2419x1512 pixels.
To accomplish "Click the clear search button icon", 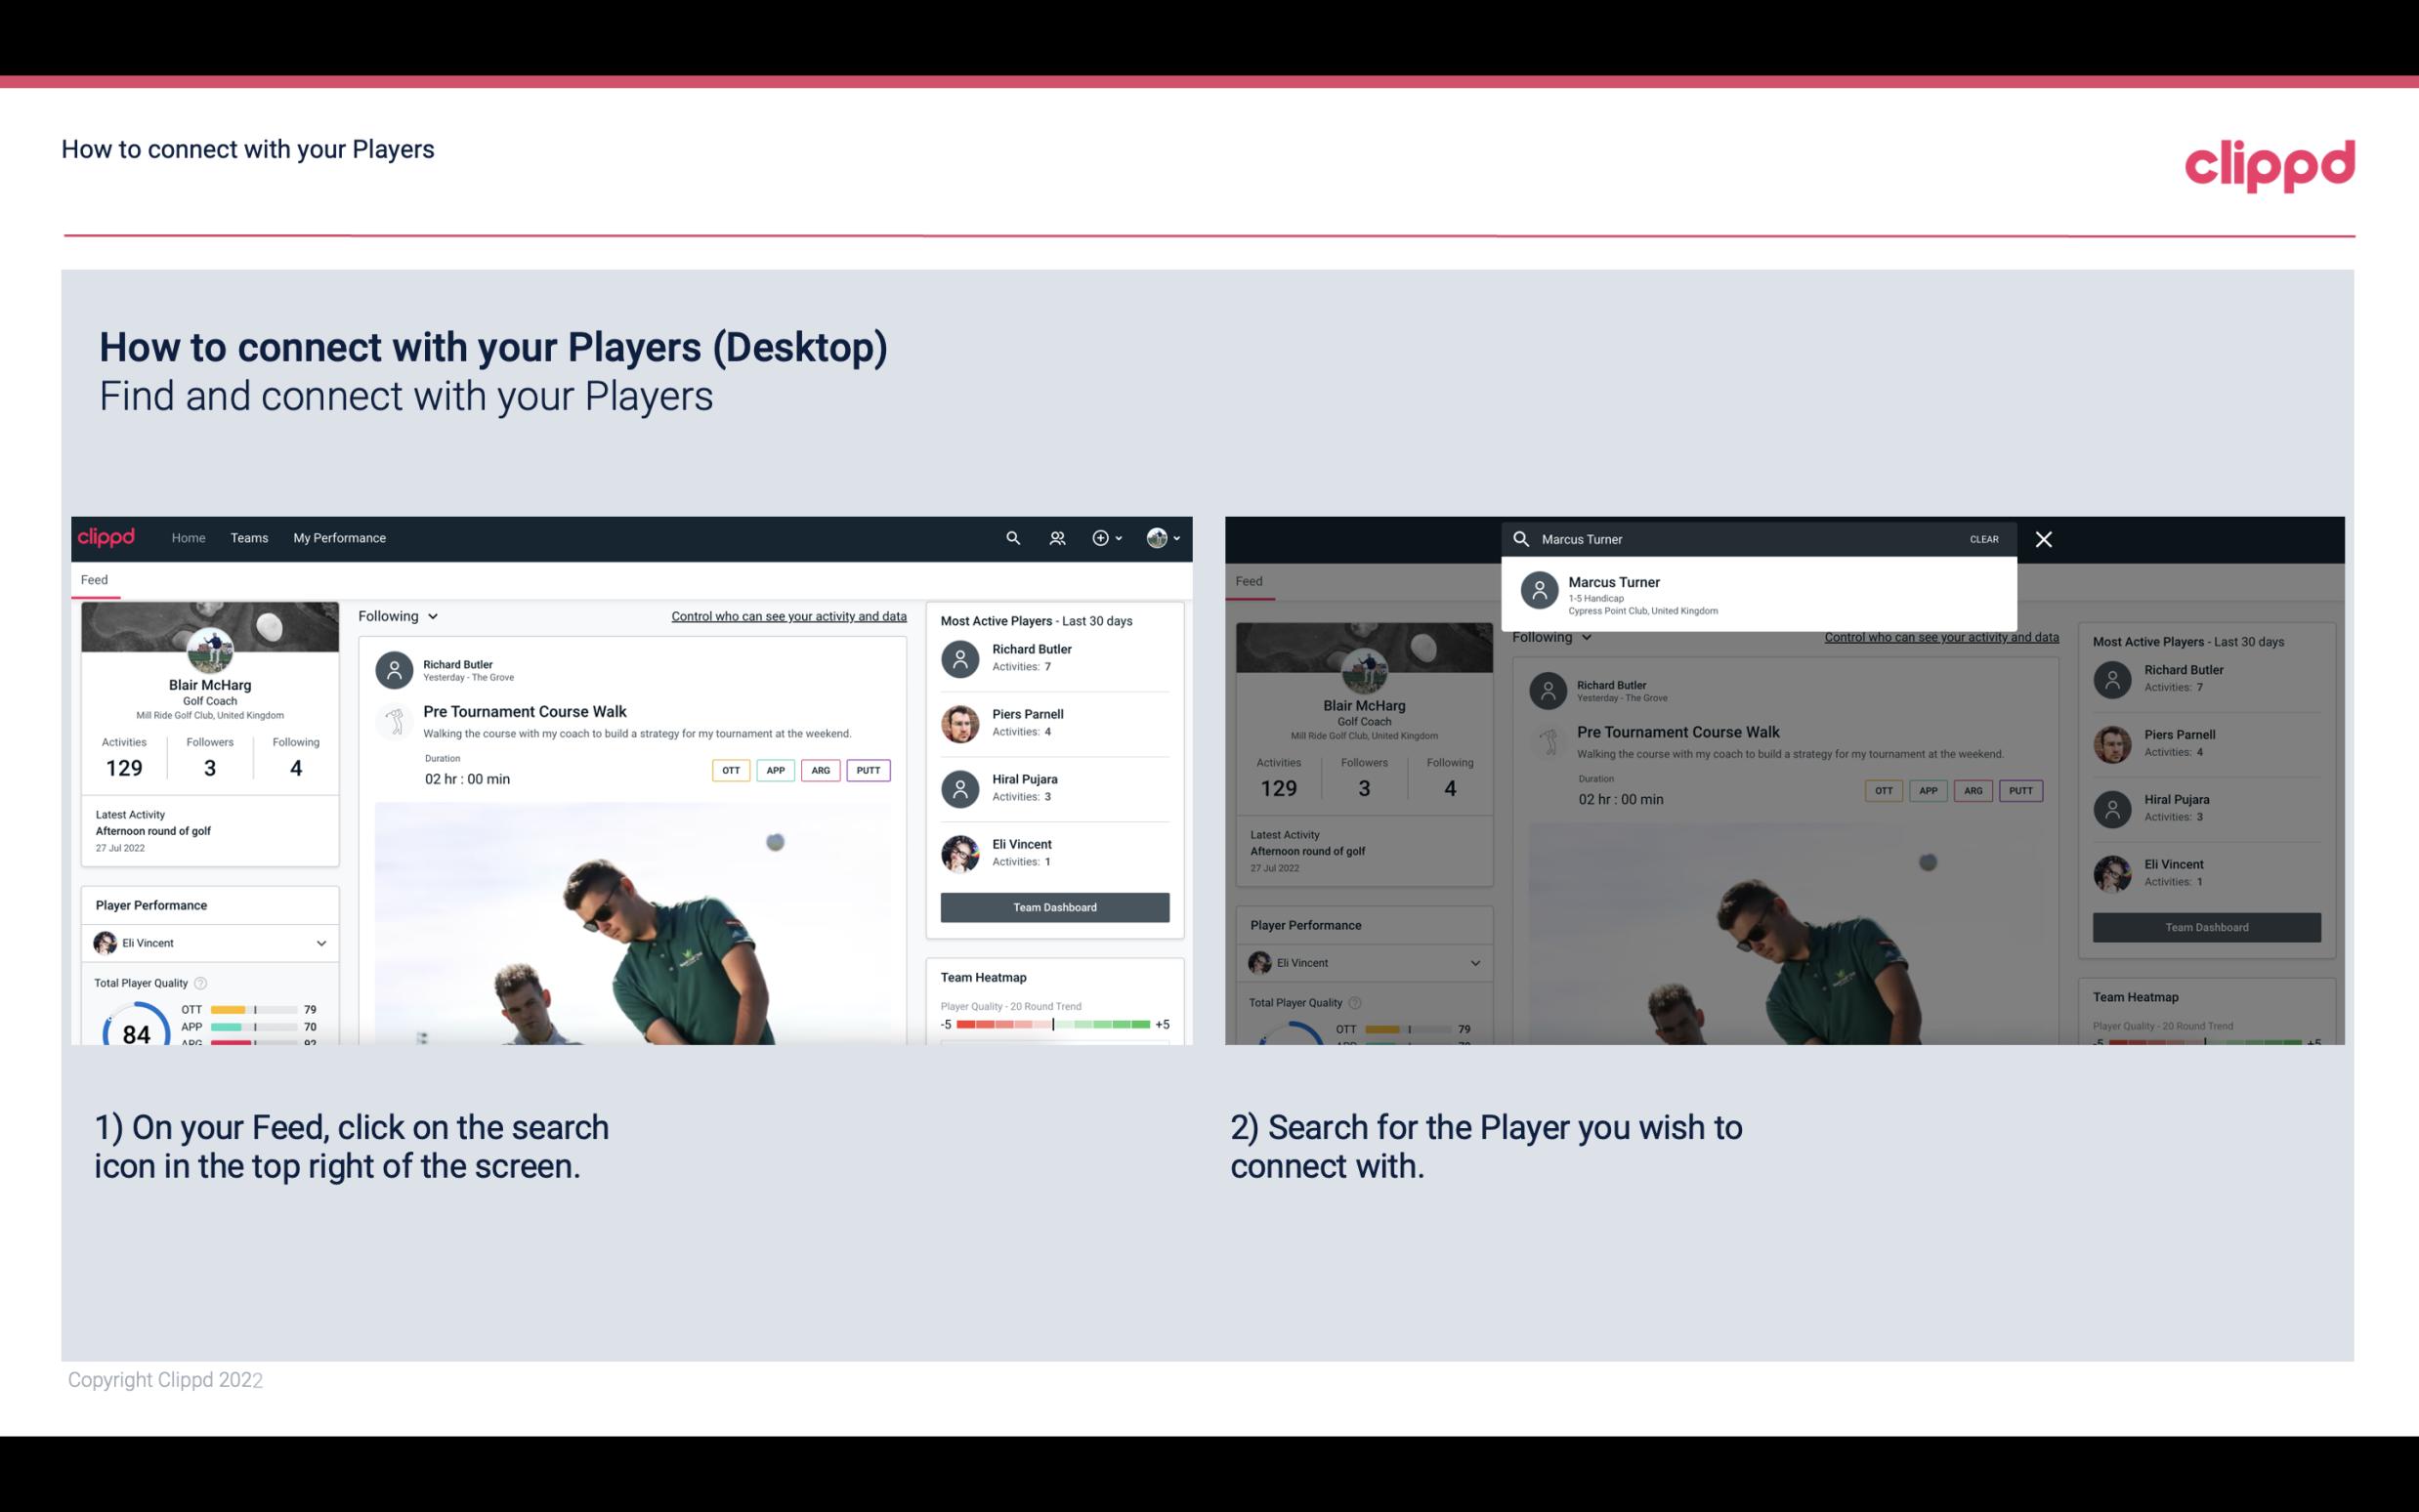I will coord(1983,538).
